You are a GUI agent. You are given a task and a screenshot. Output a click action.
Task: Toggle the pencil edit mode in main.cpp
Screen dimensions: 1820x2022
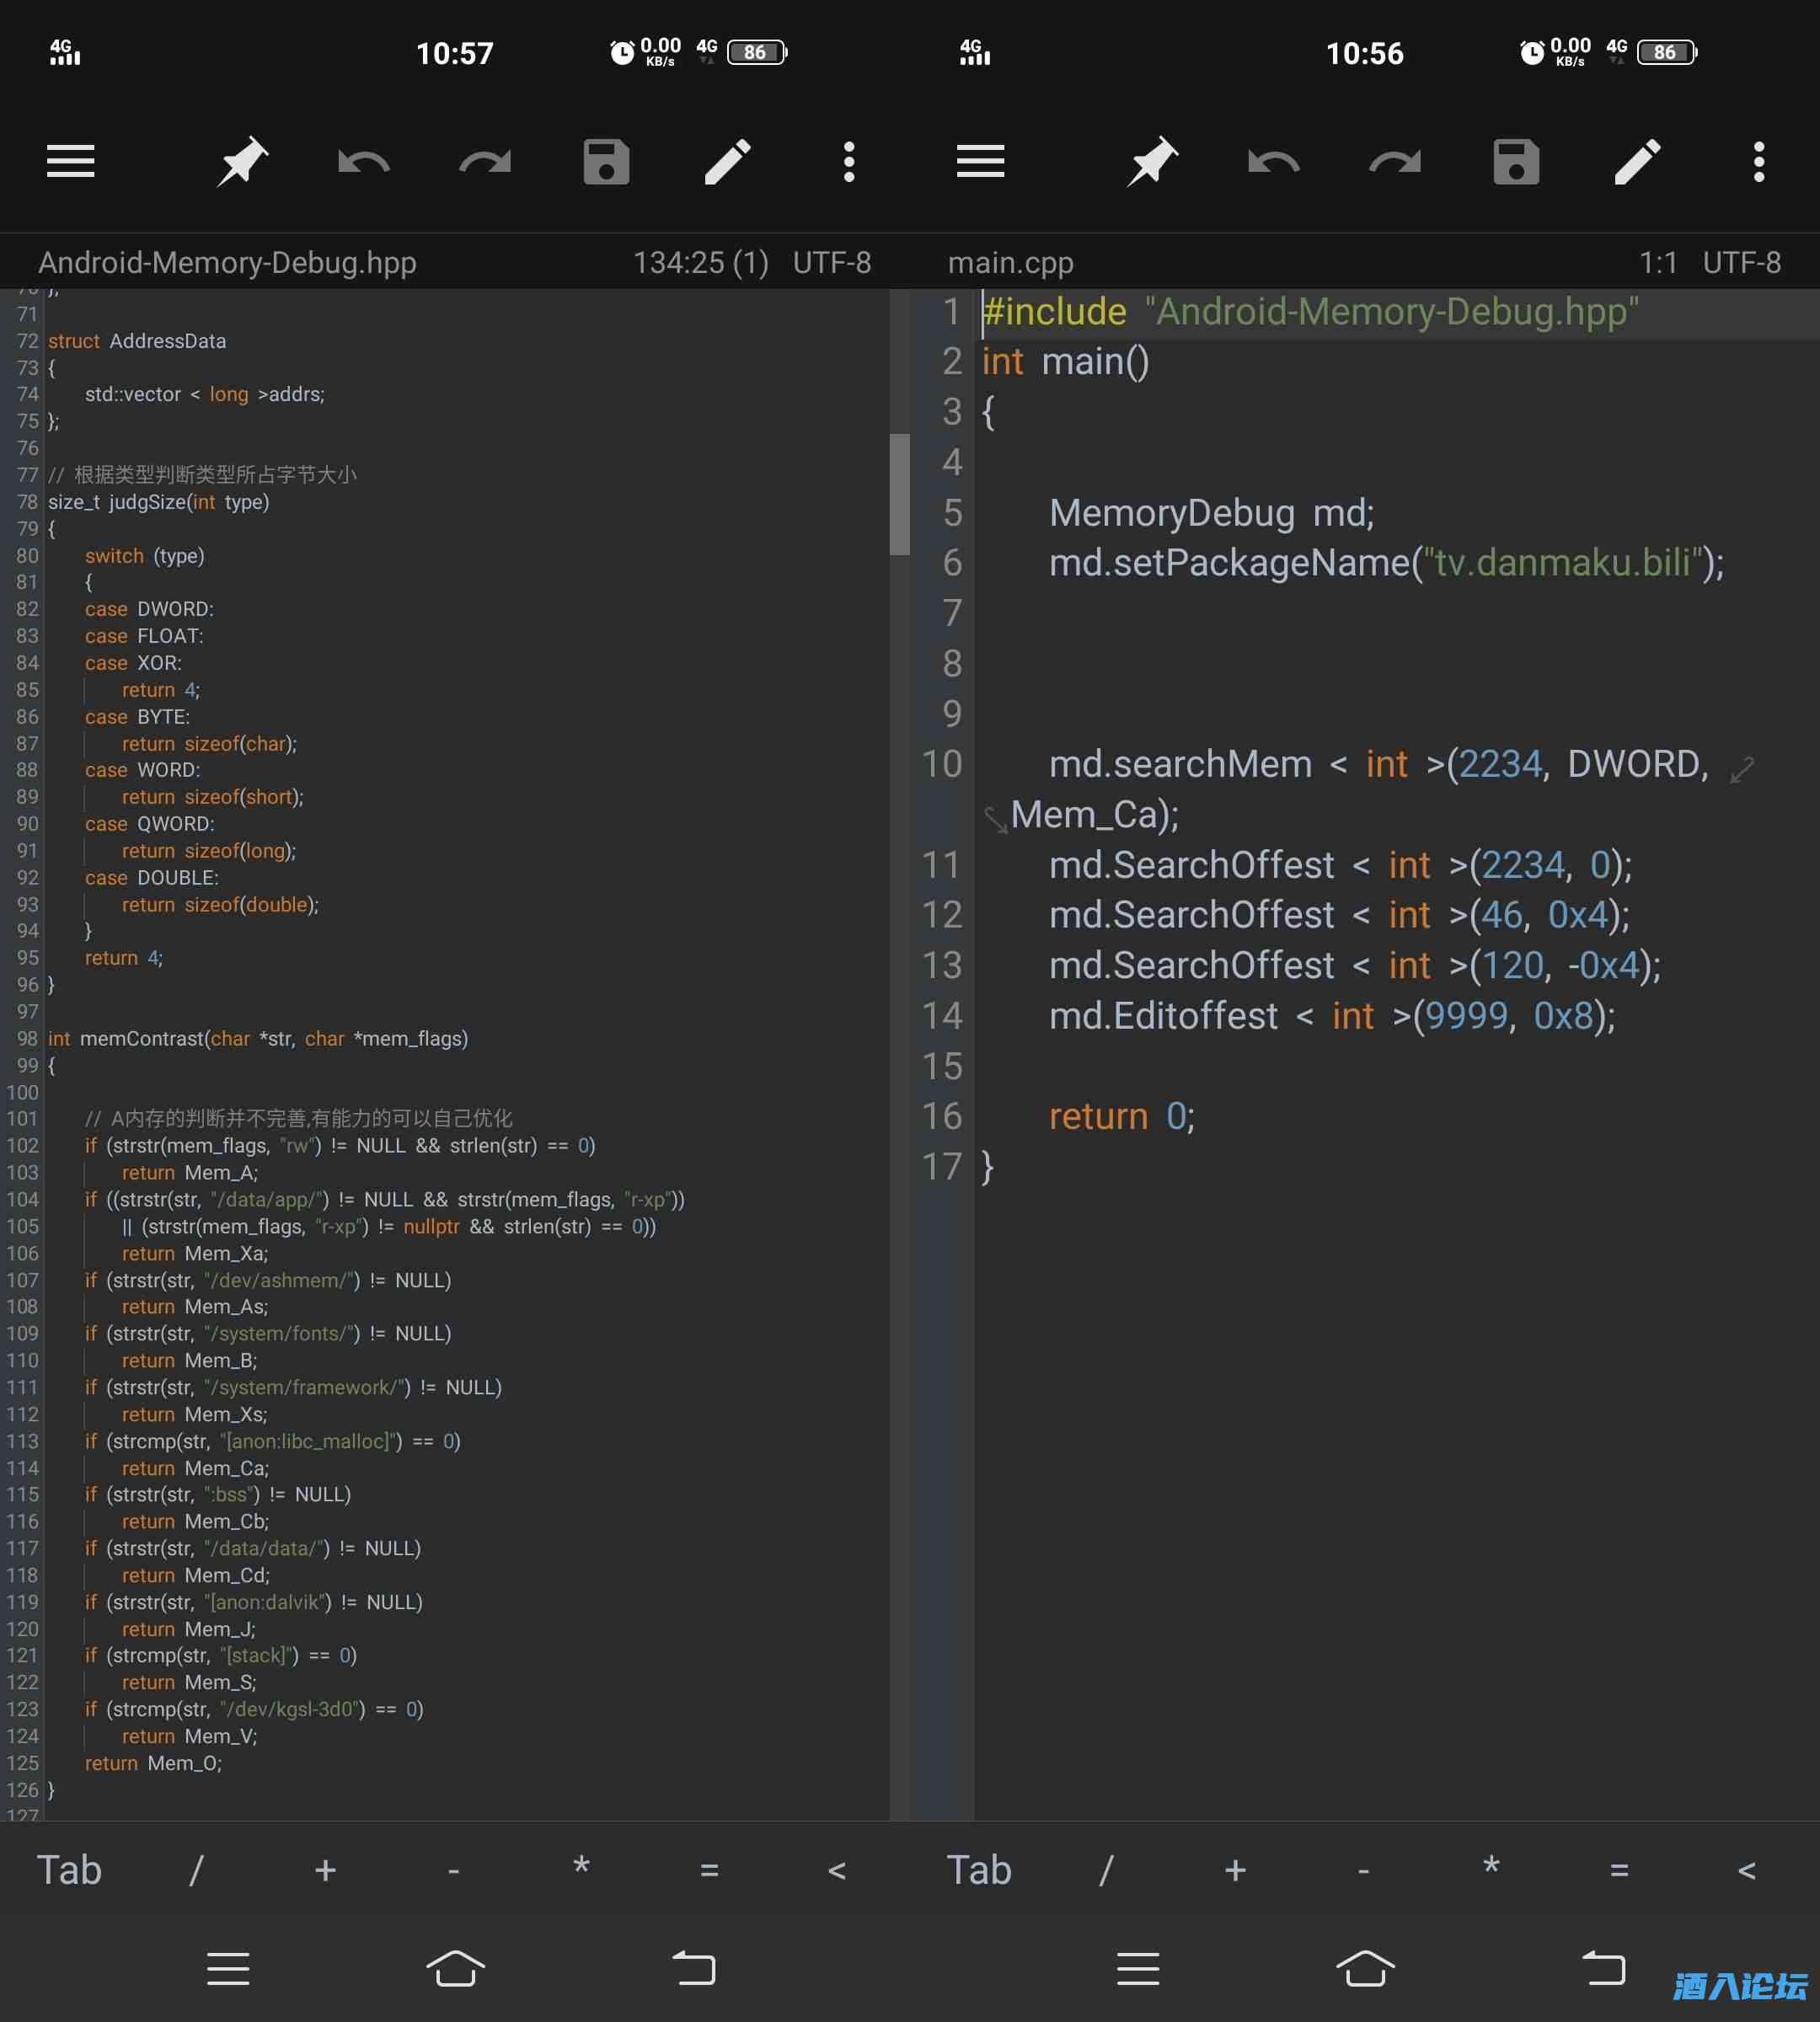[x=1637, y=161]
